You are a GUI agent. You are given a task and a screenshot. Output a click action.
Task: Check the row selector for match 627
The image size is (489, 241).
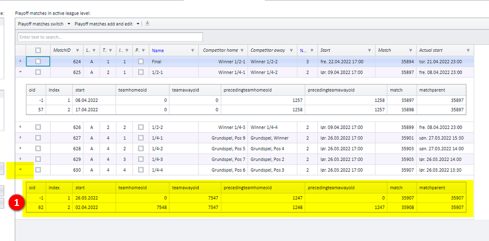pos(38,138)
